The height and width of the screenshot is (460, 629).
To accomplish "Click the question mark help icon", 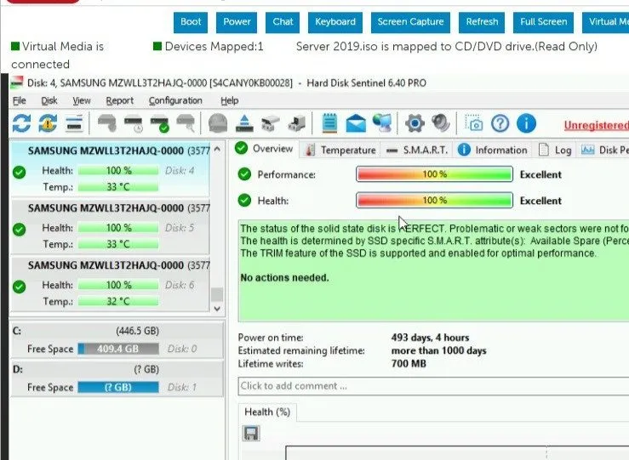I will click(x=500, y=123).
